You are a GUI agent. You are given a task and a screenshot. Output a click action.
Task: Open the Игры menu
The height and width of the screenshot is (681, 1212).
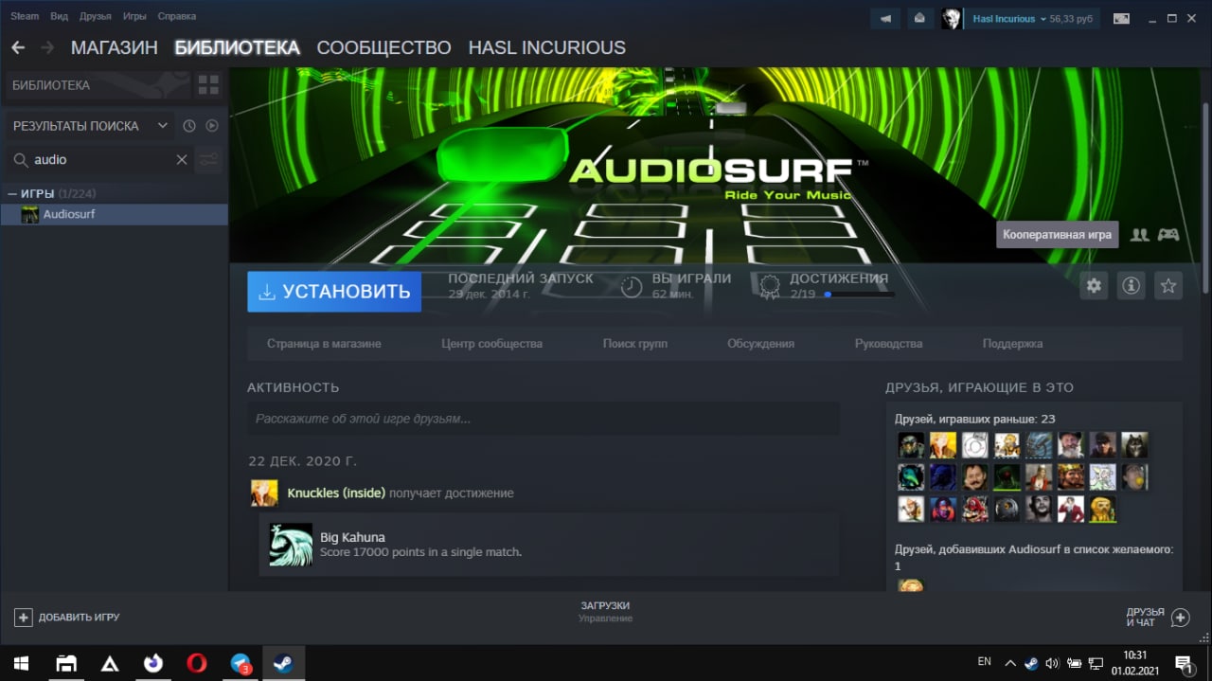tap(134, 16)
